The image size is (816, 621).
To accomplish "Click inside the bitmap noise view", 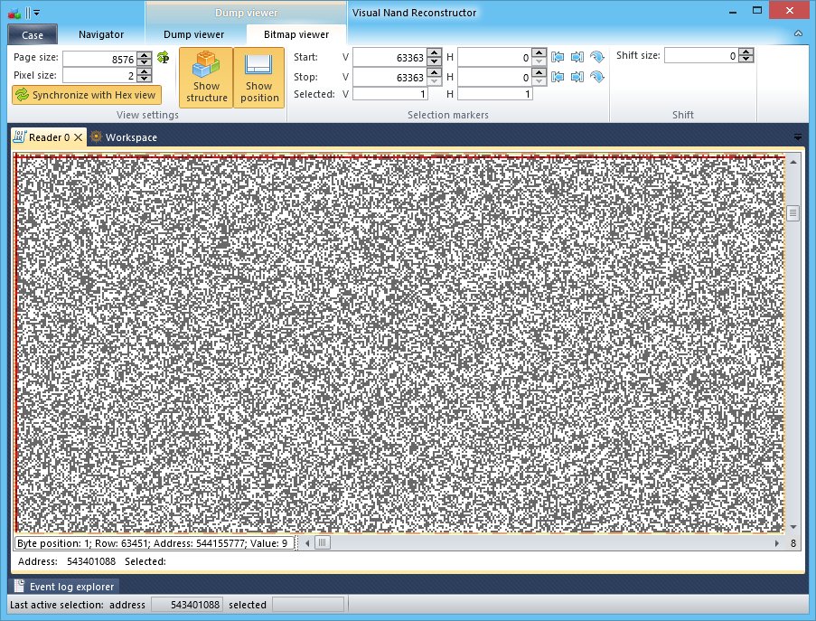I will [x=399, y=343].
